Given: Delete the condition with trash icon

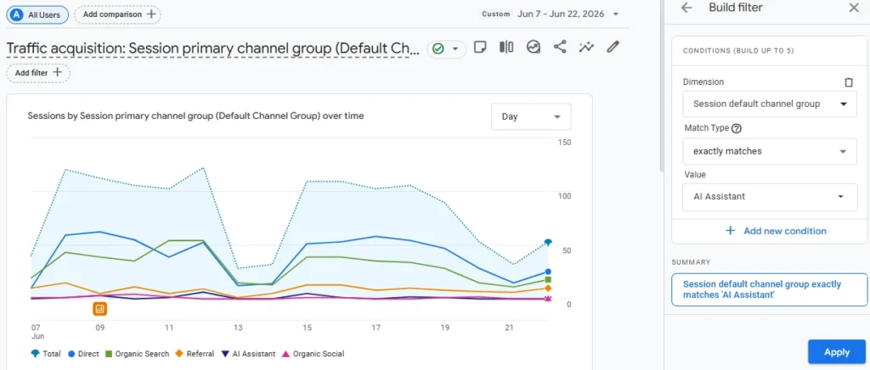Looking at the screenshot, I should [x=849, y=82].
